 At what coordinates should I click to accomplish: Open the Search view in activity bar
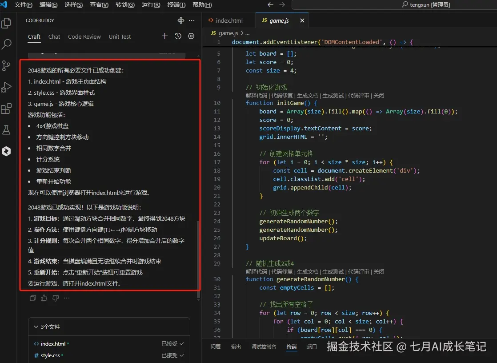(6, 44)
